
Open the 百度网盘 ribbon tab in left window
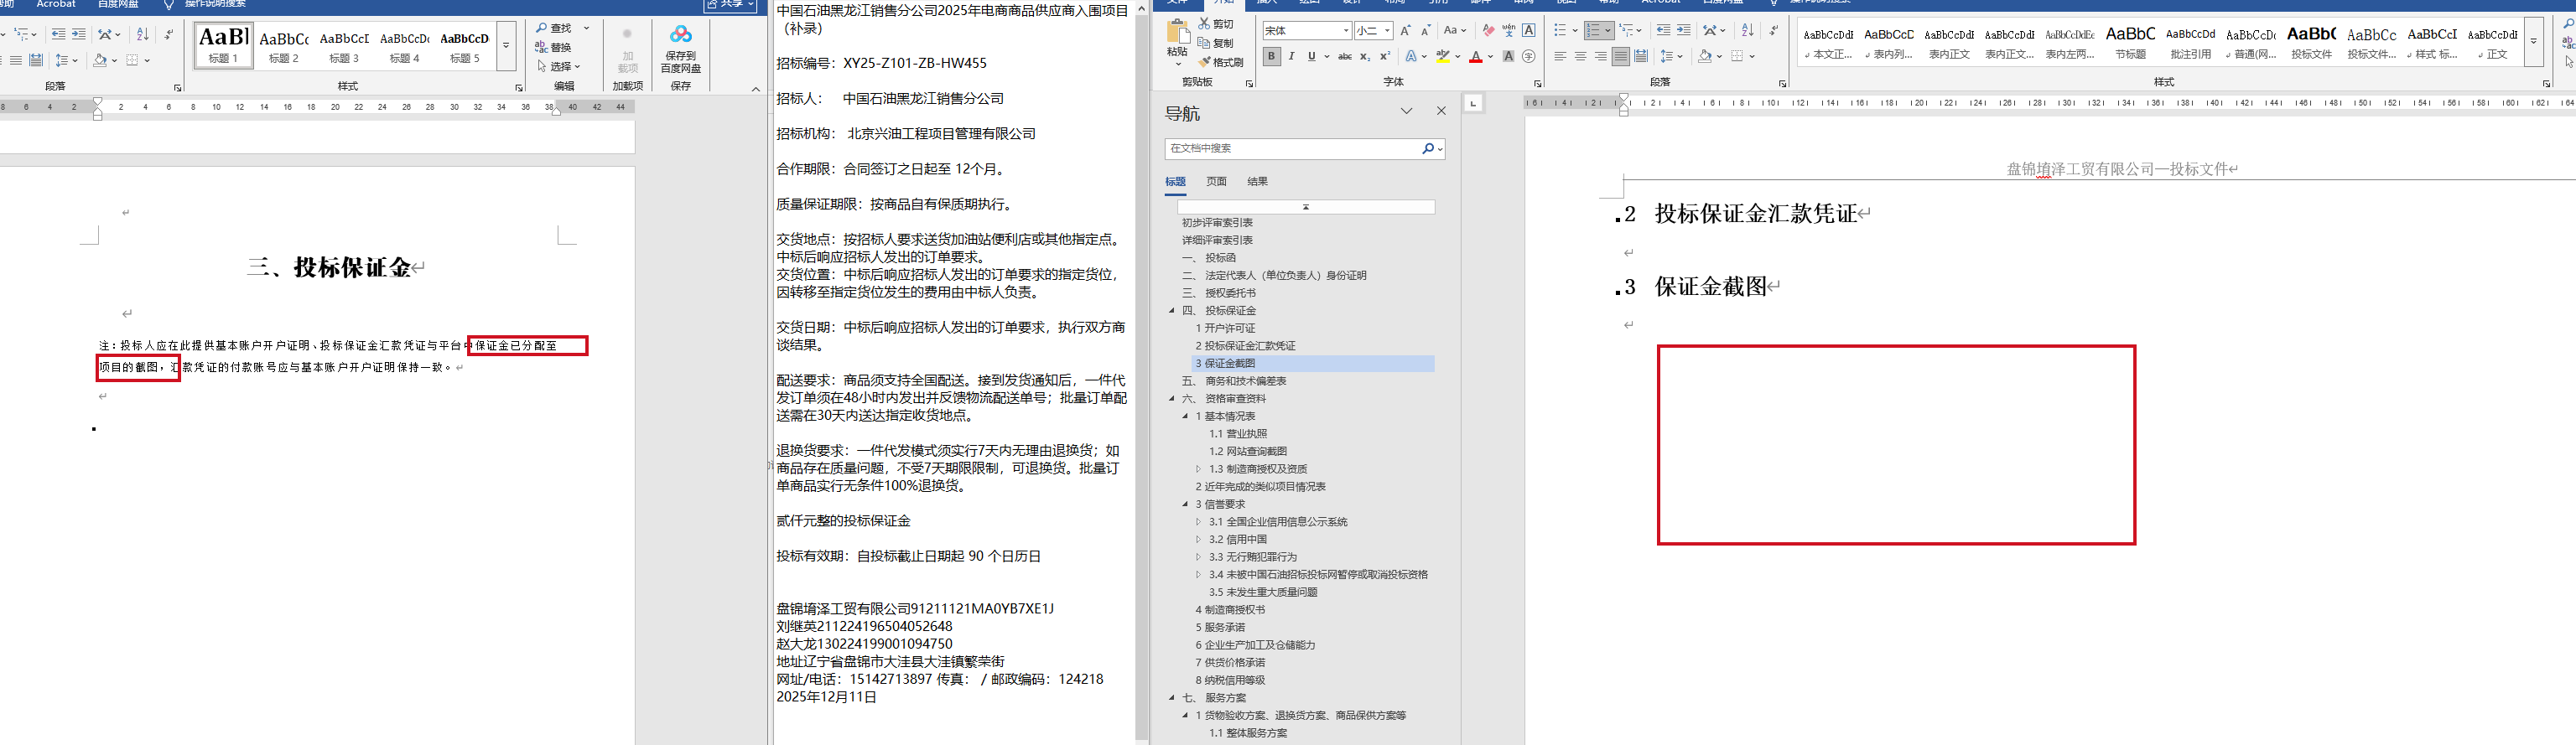pos(118,5)
